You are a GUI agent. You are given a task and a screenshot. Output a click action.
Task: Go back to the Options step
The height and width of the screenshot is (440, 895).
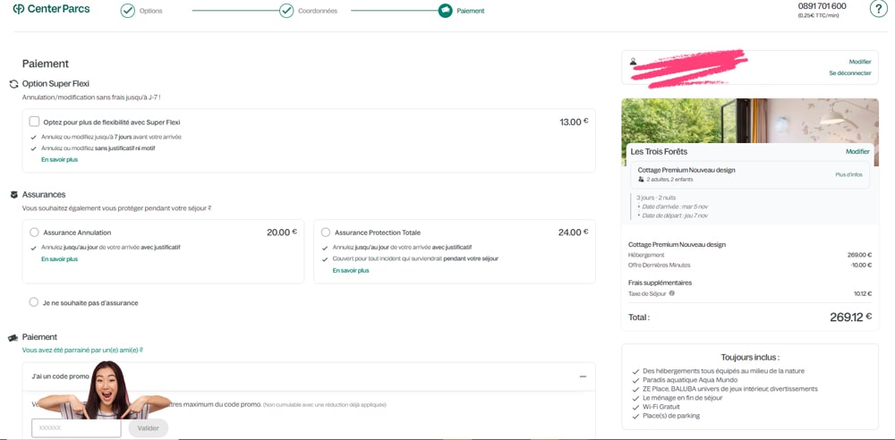coord(150,11)
